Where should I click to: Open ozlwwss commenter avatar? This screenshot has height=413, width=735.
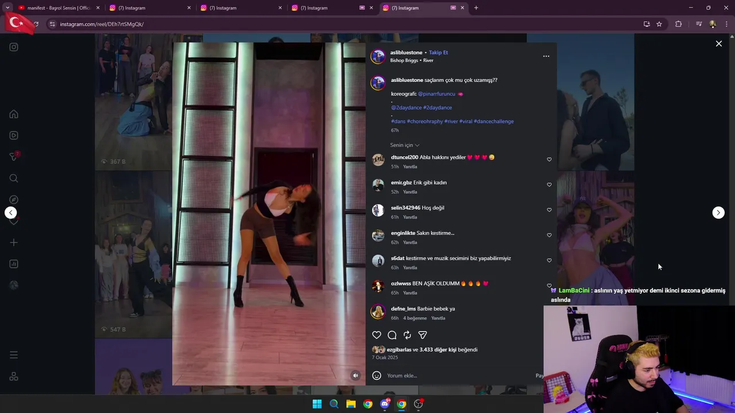pyautogui.click(x=378, y=286)
